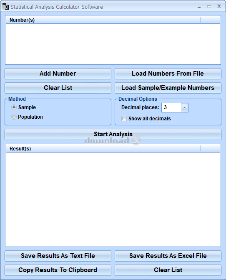Click the Result(s) column header
This screenshot has width=226, height=280.
tap(103, 149)
